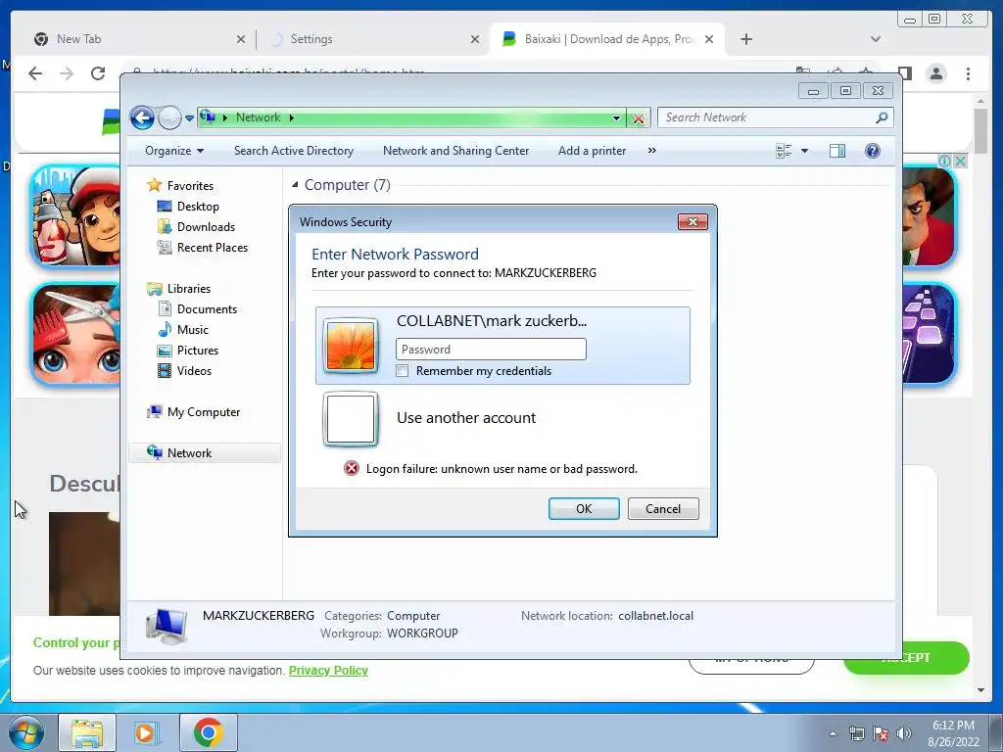The image size is (1003, 752).
Task: Open Music library
Action: (x=193, y=329)
